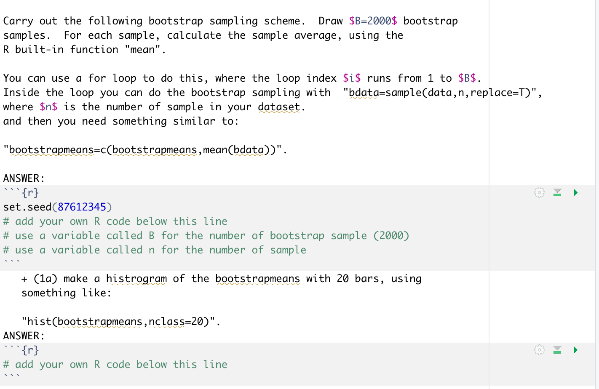Viewport: 599px width, 389px height.
Task: Click the underlined word dataset
Action: coord(278,107)
